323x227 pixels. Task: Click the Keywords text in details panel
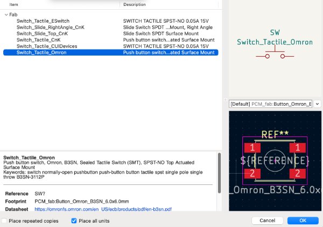point(103,174)
